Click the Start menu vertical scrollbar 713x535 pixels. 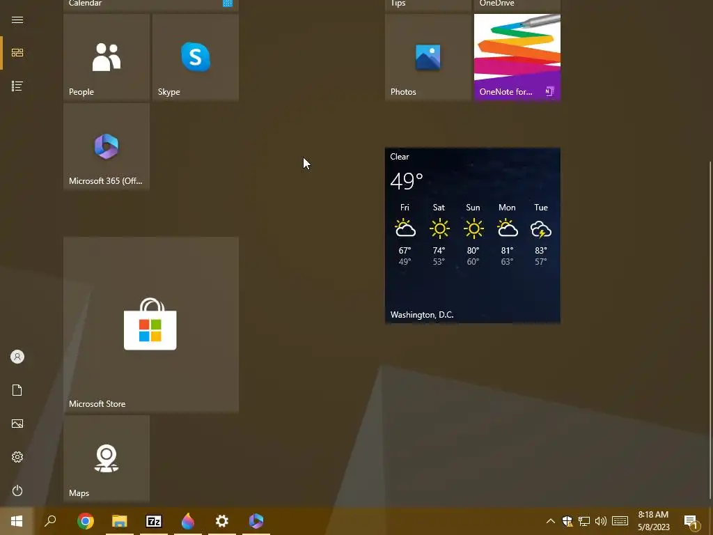(x=710, y=329)
